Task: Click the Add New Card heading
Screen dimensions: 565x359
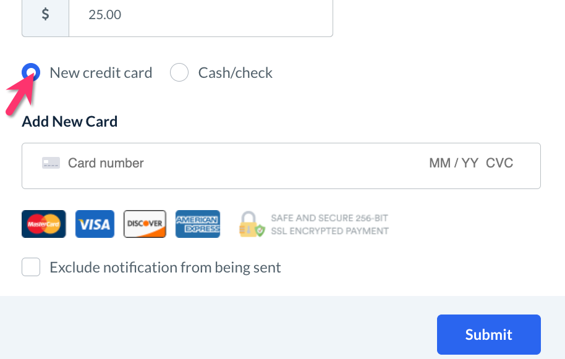Action: pyautogui.click(x=70, y=122)
